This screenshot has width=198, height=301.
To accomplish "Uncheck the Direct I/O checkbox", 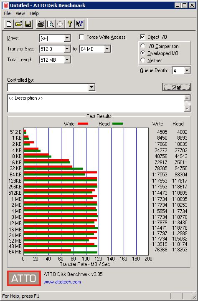I will (142, 37).
